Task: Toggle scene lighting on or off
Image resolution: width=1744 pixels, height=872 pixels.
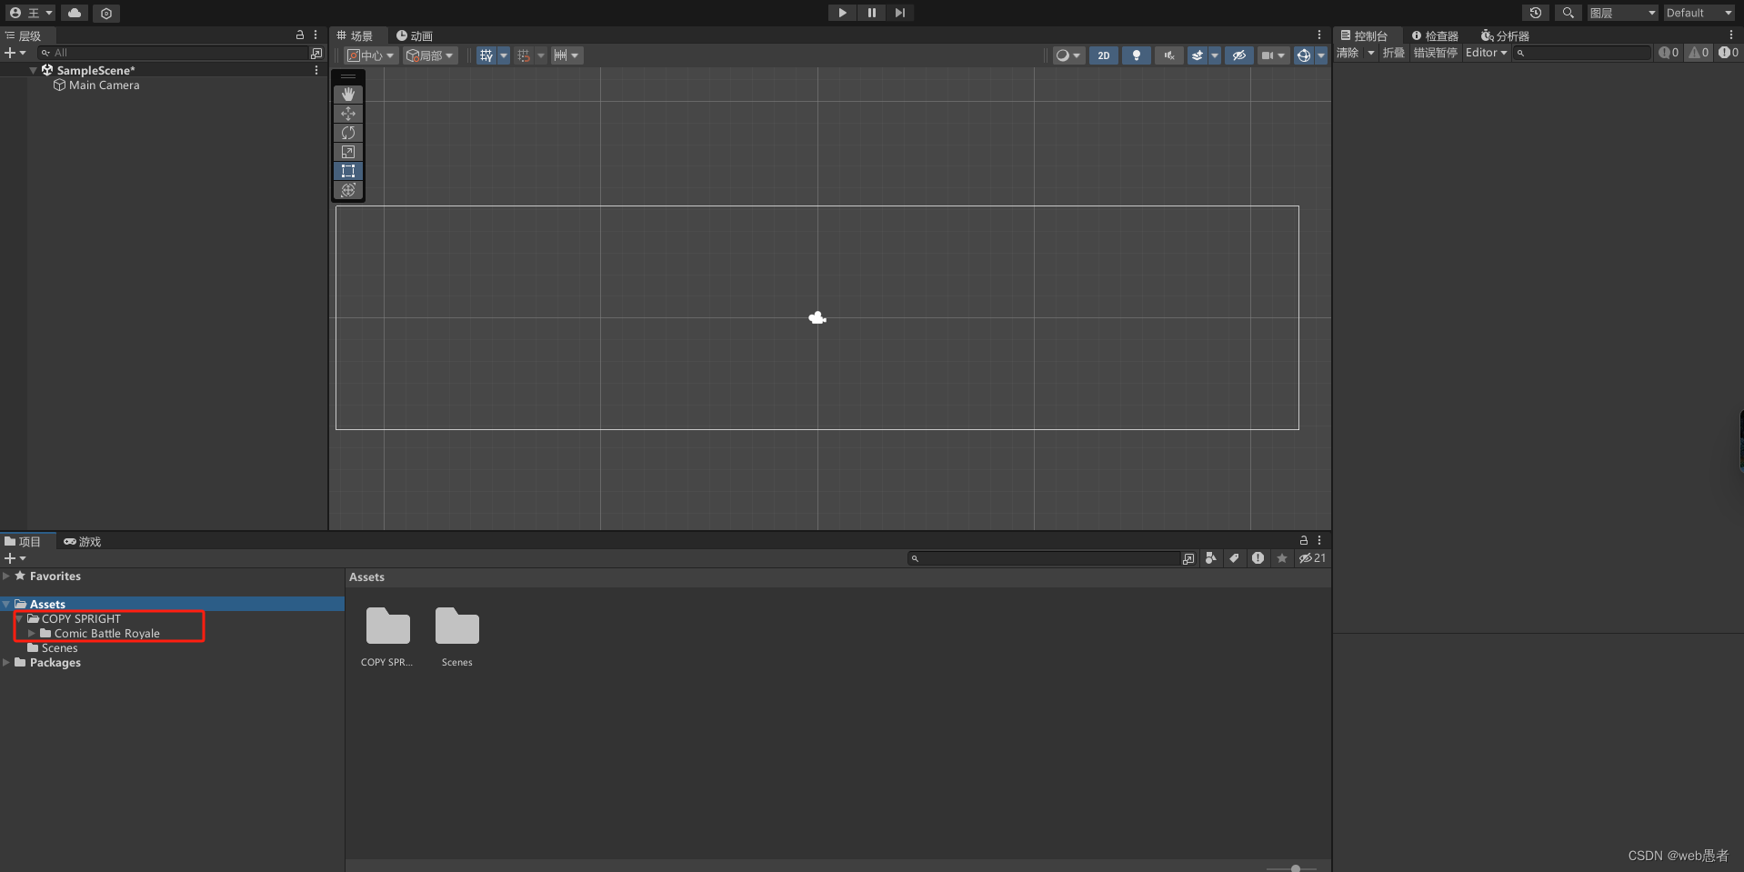Action: [1135, 55]
